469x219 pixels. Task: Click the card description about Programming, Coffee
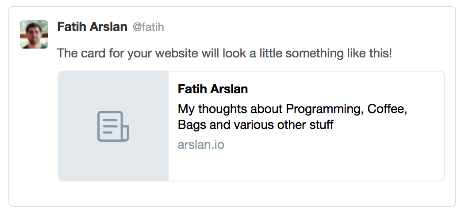point(292,117)
